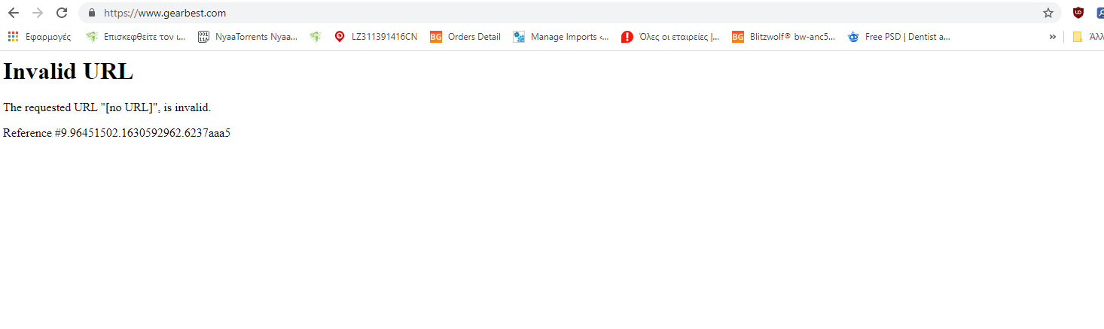Open the Επισκεφθείτε τον bookmark
This screenshot has width=1104, height=329.
pos(136,37)
